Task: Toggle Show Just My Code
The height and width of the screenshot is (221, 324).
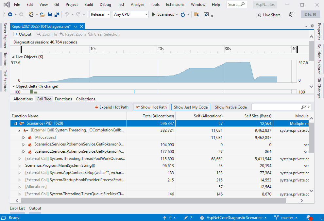Action: [x=191, y=107]
